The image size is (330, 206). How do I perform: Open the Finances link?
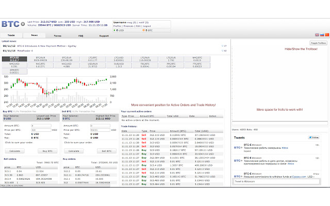pyautogui.click(x=128, y=26)
